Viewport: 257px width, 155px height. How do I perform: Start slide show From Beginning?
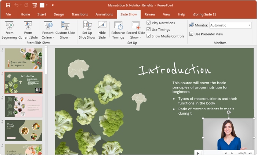pos(9,30)
